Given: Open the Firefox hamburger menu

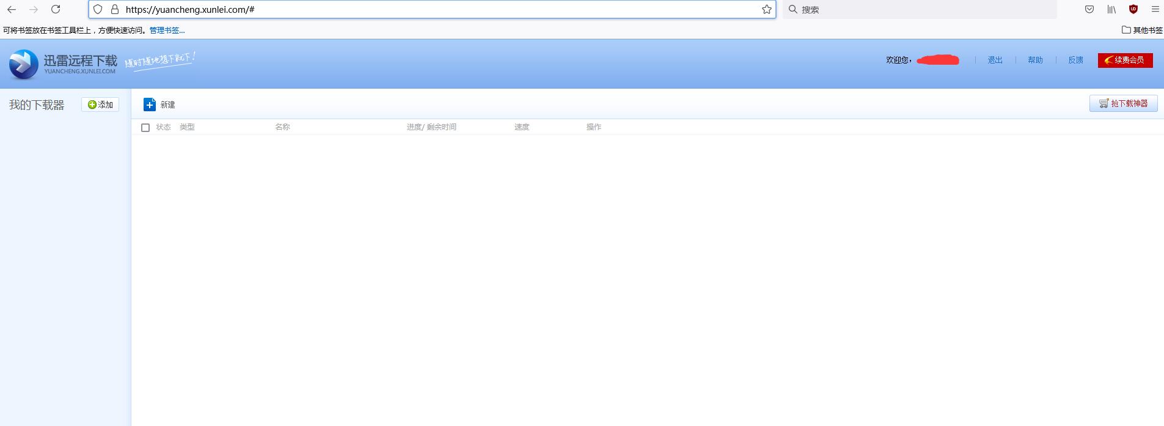Looking at the screenshot, I should pyautogui.click(x=1155, y=9).
